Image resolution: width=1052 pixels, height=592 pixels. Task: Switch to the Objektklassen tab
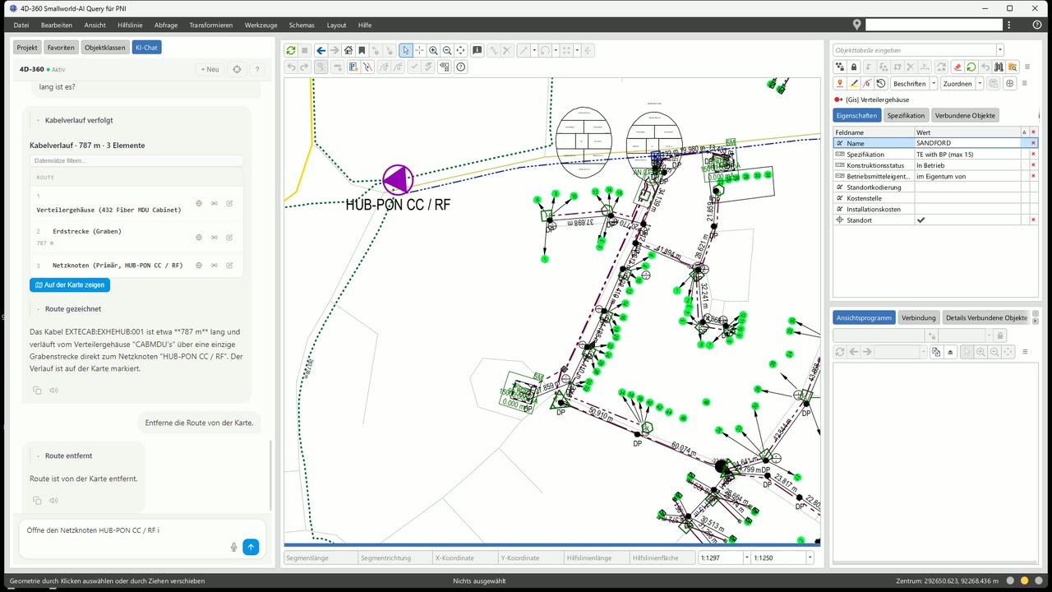(105, 48)
